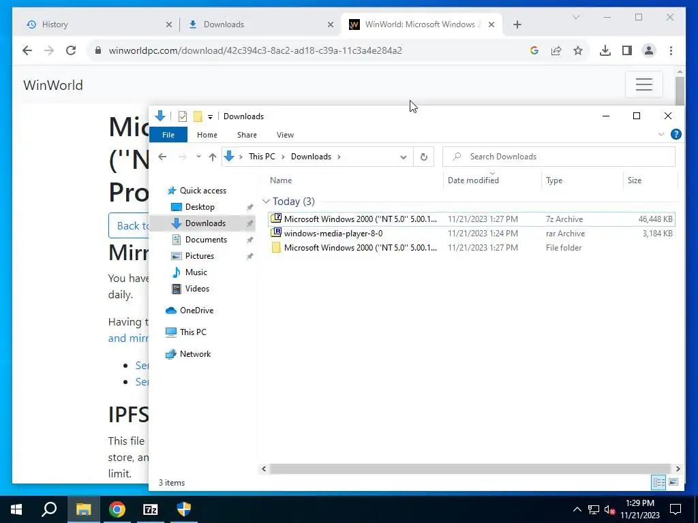Open Windows Start menu
This screenshot has height=523, width=698.
point(16,509)
